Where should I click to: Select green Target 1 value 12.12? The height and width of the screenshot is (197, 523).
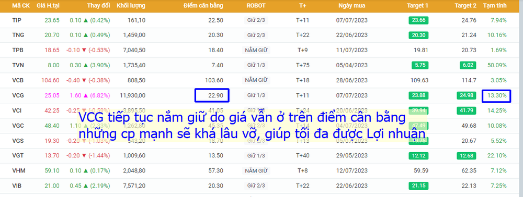point(418,156)
